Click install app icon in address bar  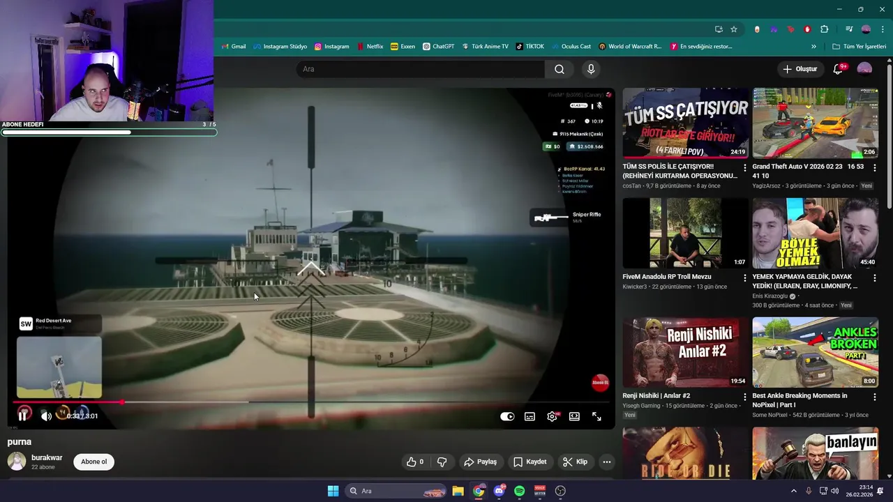719,29
